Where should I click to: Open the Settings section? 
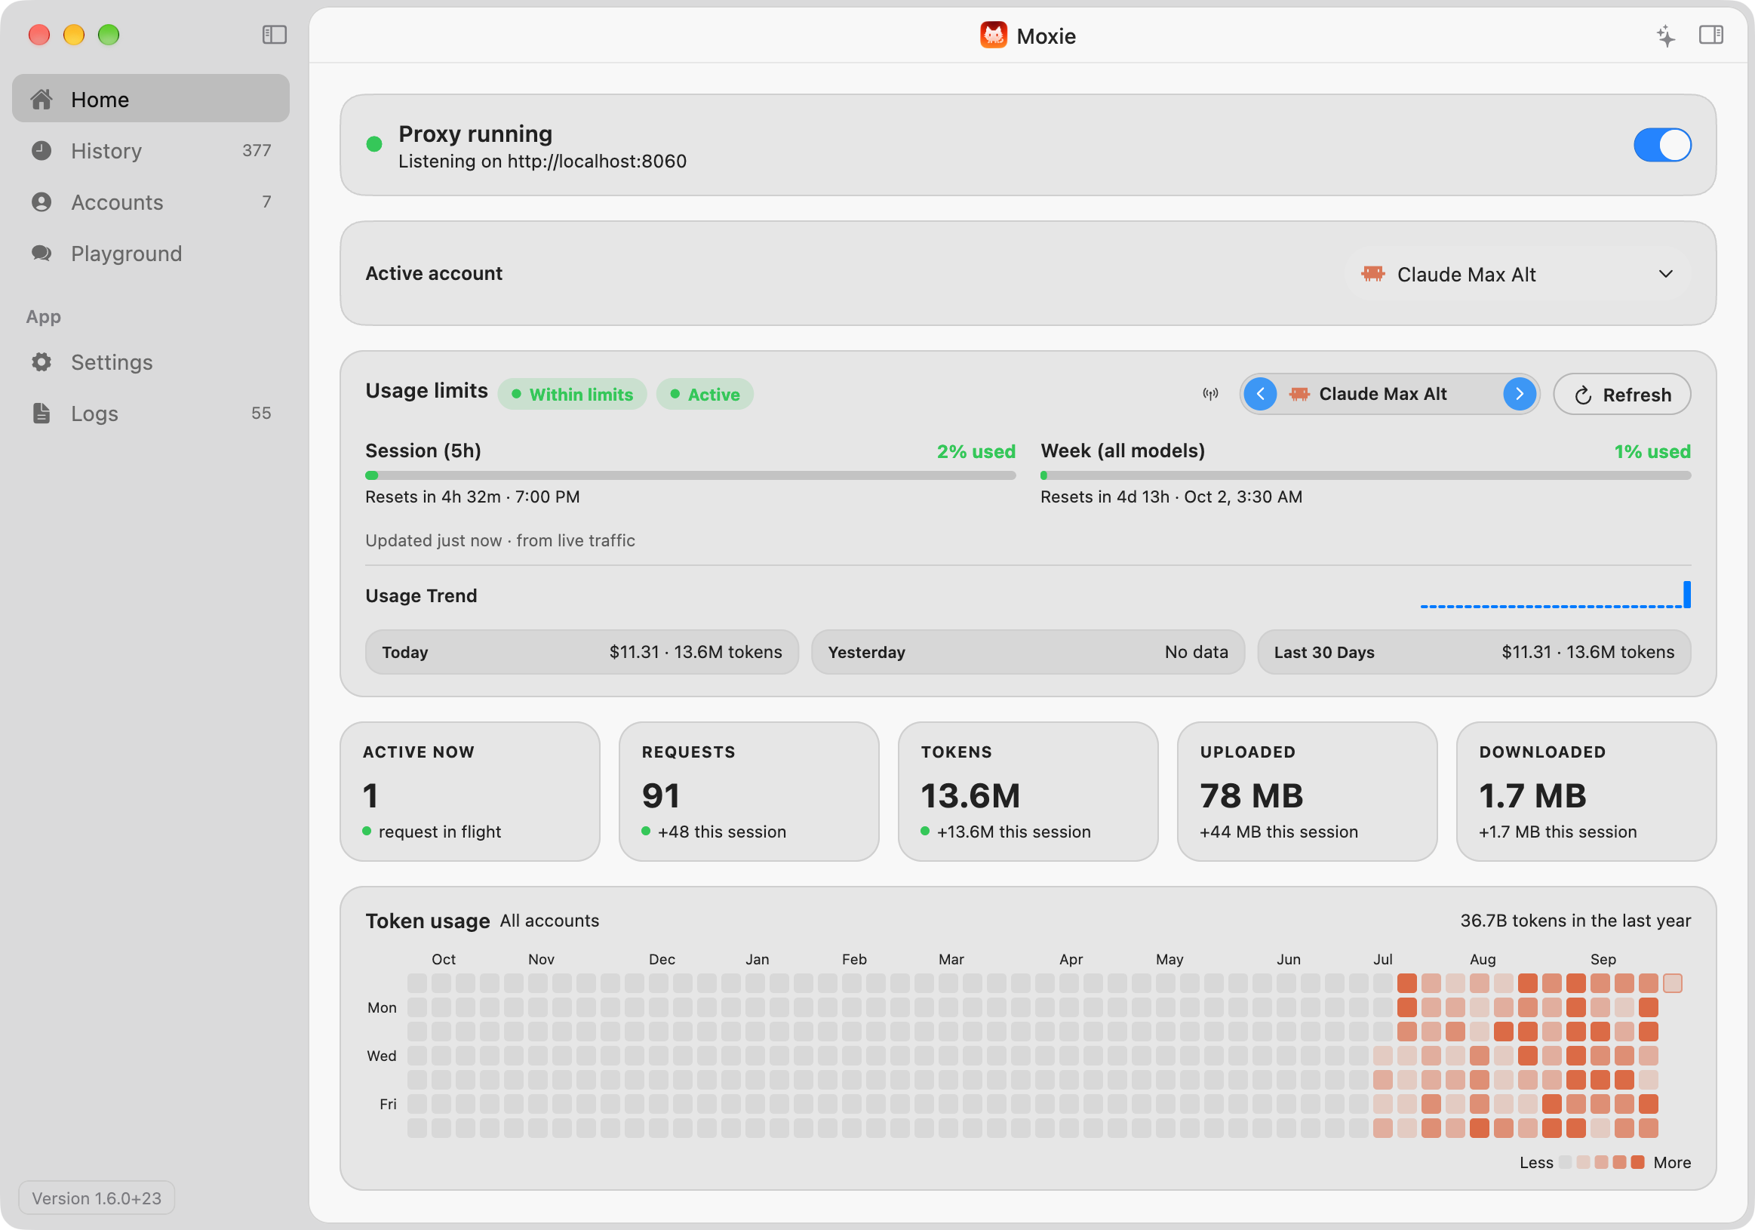tap(151, 361)
